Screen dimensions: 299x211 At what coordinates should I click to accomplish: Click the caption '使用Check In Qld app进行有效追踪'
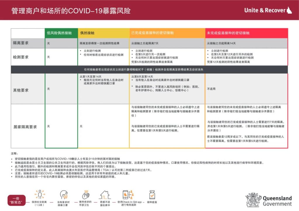click(x=129, y=203)
